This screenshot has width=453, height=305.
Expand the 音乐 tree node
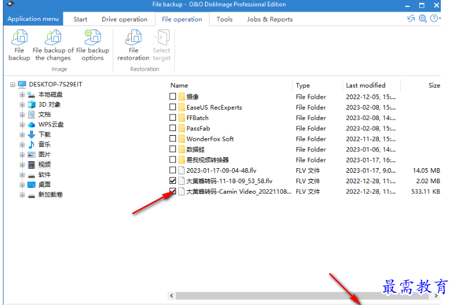click(22, 145)
